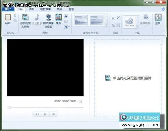Click the playback seek slider handle
Screen dimensions: 168x131
[9, 107]
